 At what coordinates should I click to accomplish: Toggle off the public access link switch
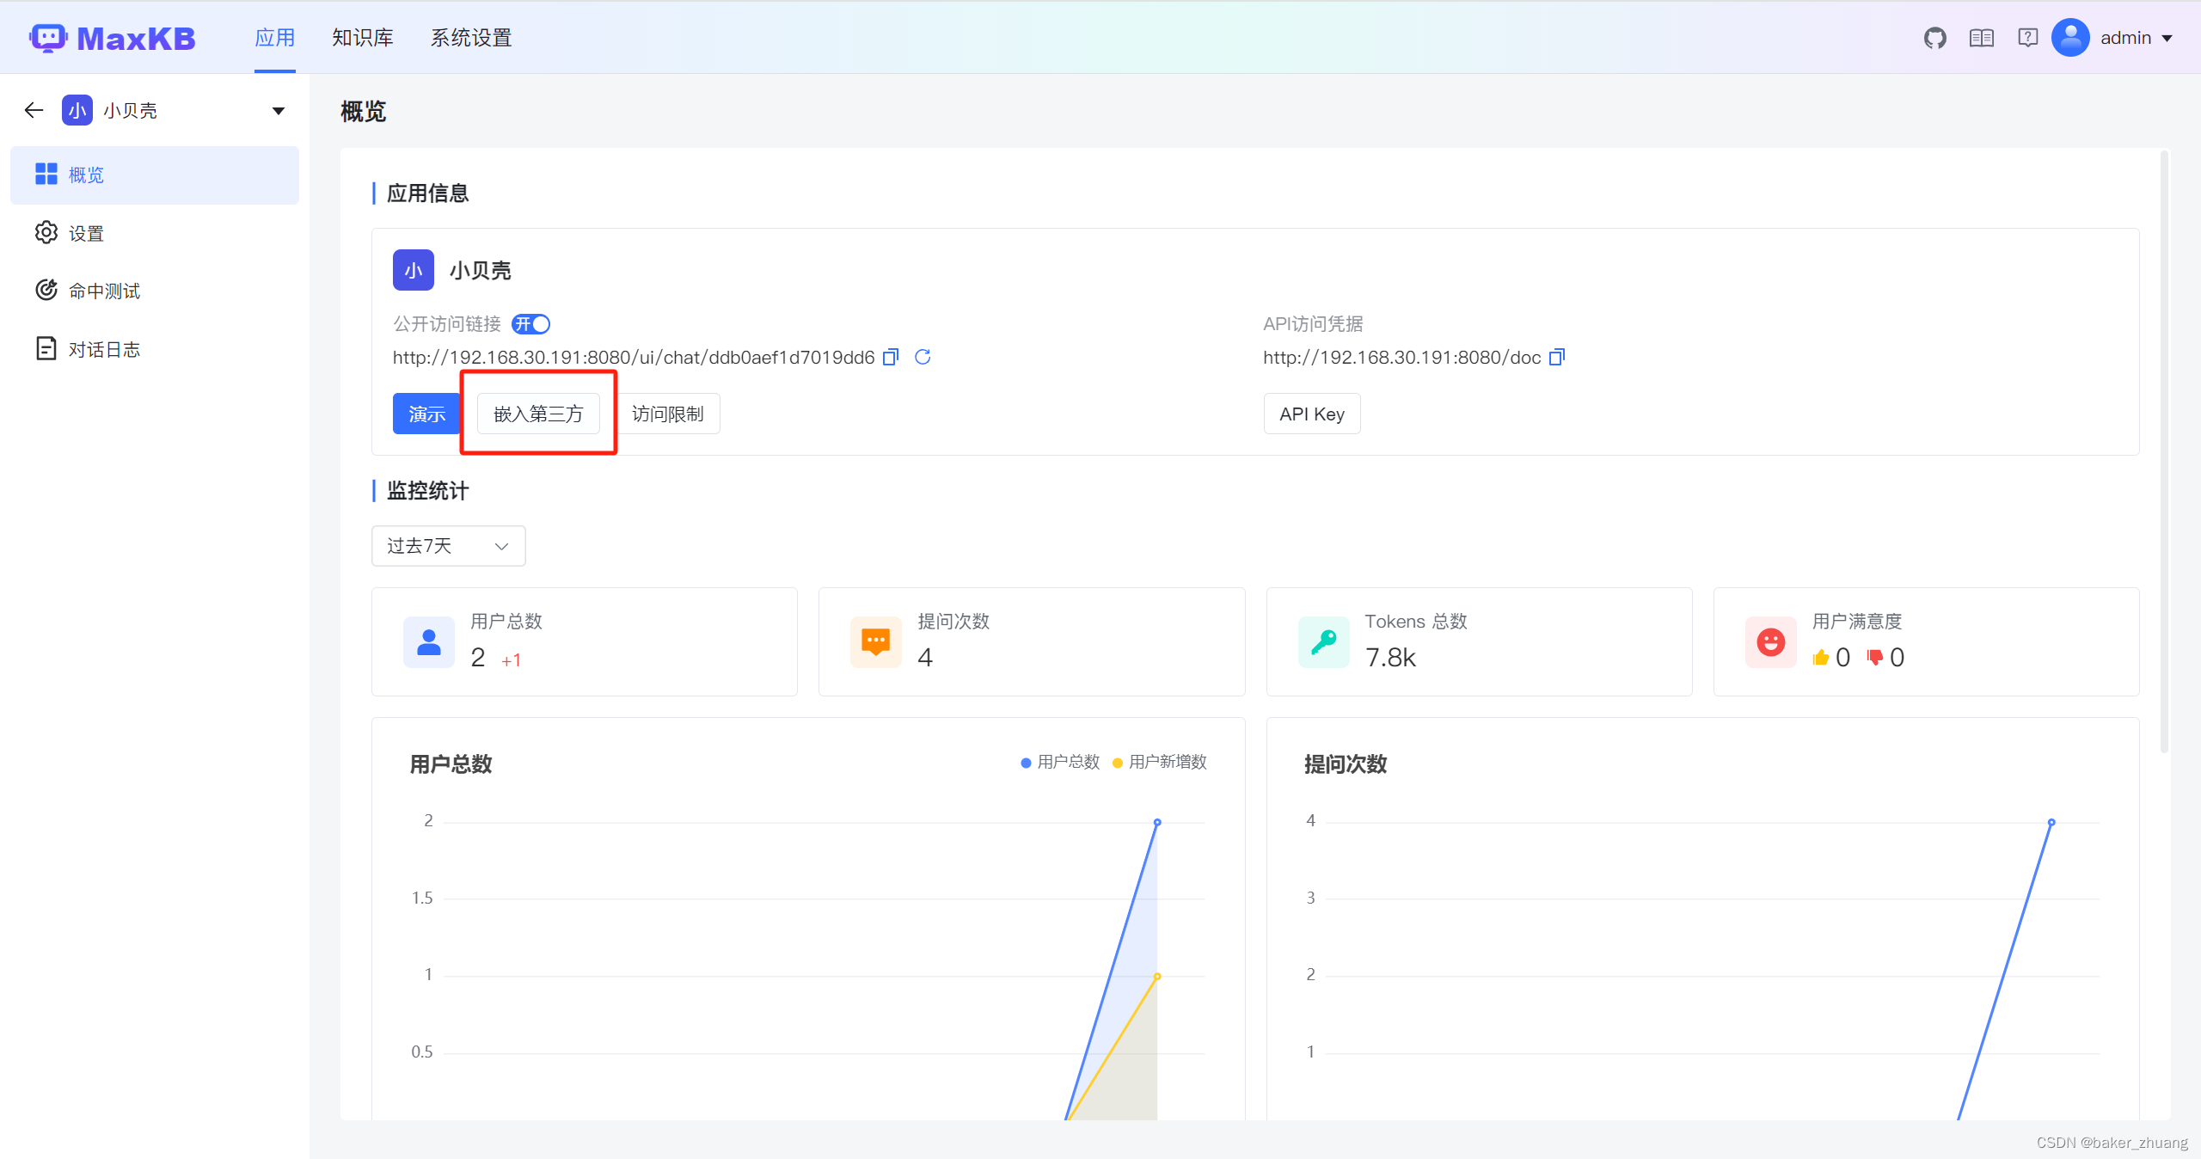[530, 324]
